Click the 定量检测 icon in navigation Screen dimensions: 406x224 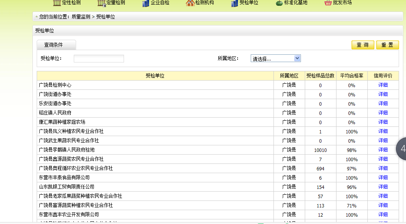[x=102, y=3]
